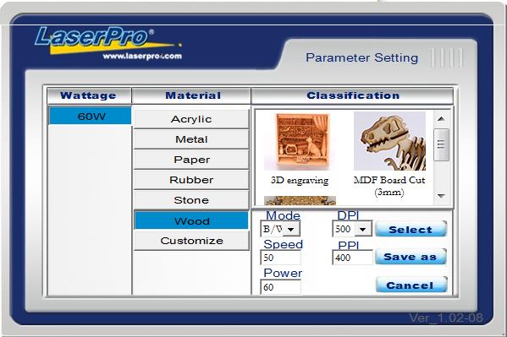Select the Stone material

191,200
